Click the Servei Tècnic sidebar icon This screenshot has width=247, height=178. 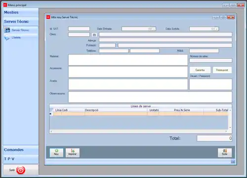point(7,30)
